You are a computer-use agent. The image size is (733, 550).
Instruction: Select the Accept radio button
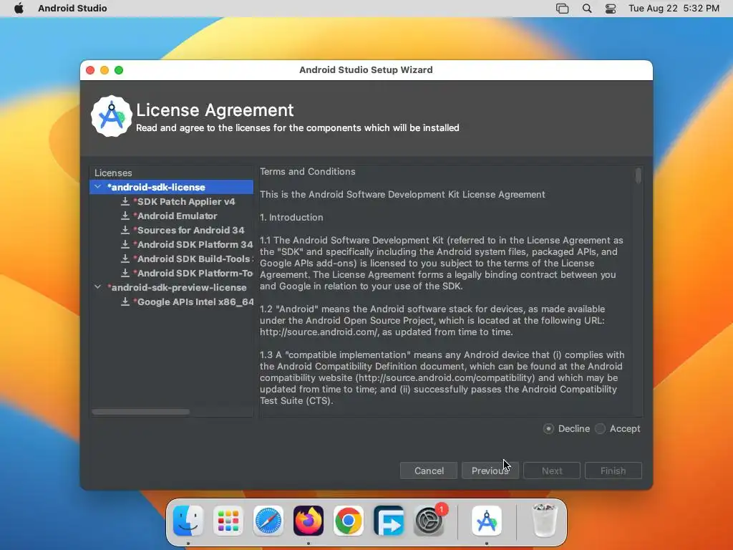click(x=601, y=428)
